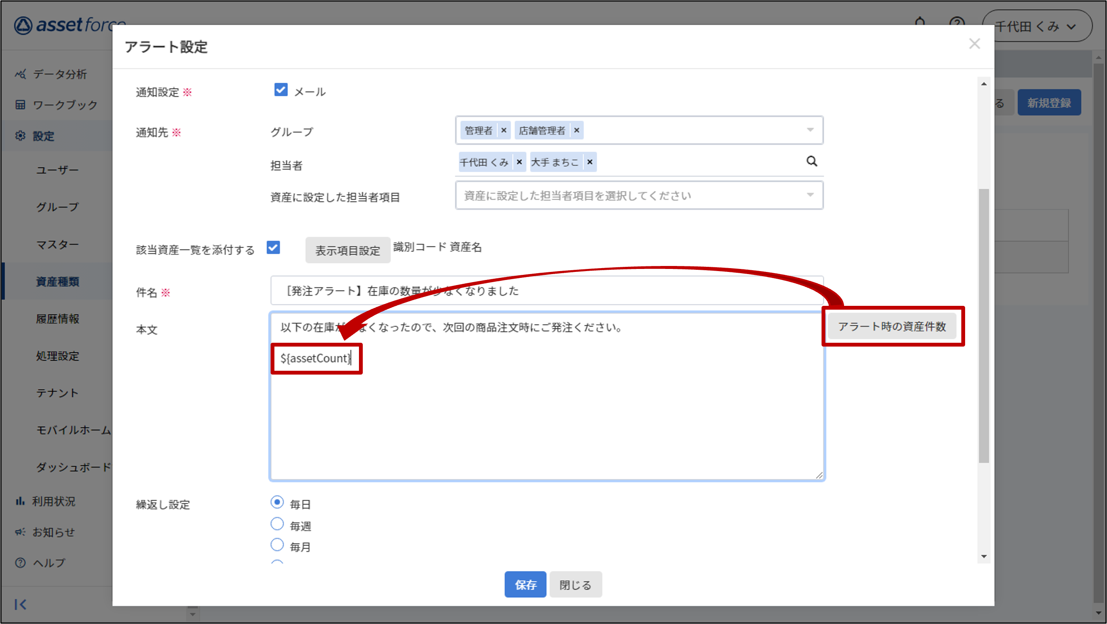Click the search icon in 担当者 field

pyautogui.click(x=811, y=161)
